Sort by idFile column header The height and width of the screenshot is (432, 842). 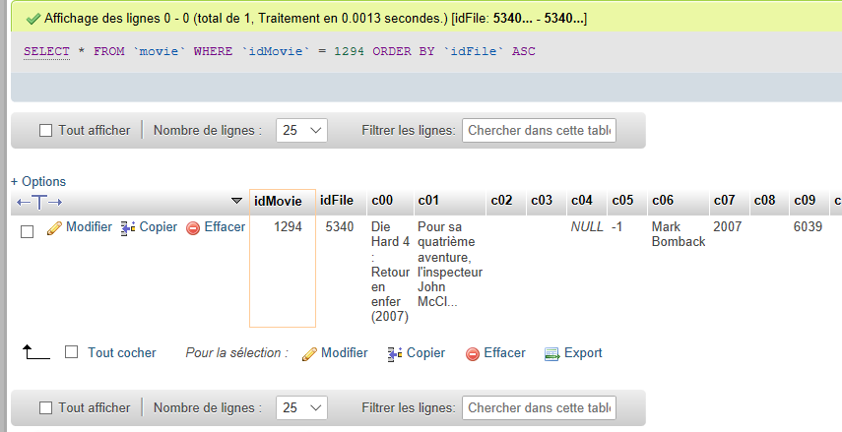(337, 200)
